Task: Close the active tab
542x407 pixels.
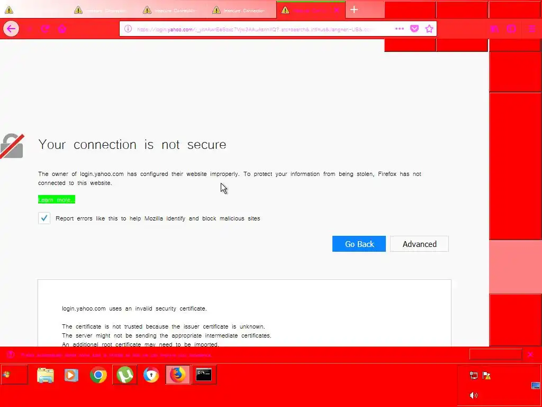Action: click(336, 11)
